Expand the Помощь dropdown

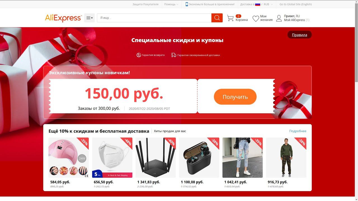click(x=171, y=4)
